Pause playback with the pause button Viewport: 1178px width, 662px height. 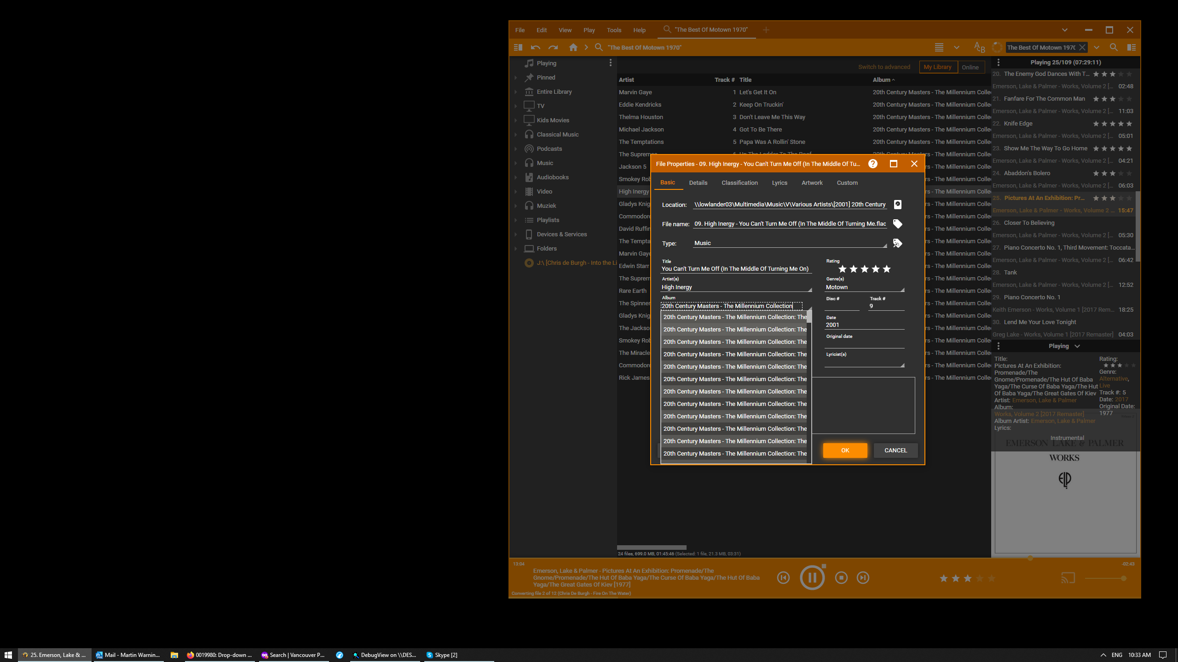(812, 578)
